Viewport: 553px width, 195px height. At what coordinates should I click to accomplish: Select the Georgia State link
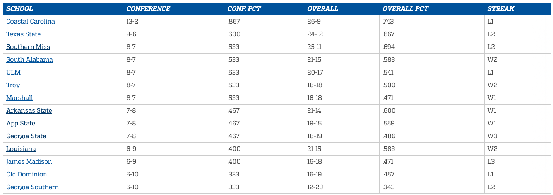[x=26, y=136]
